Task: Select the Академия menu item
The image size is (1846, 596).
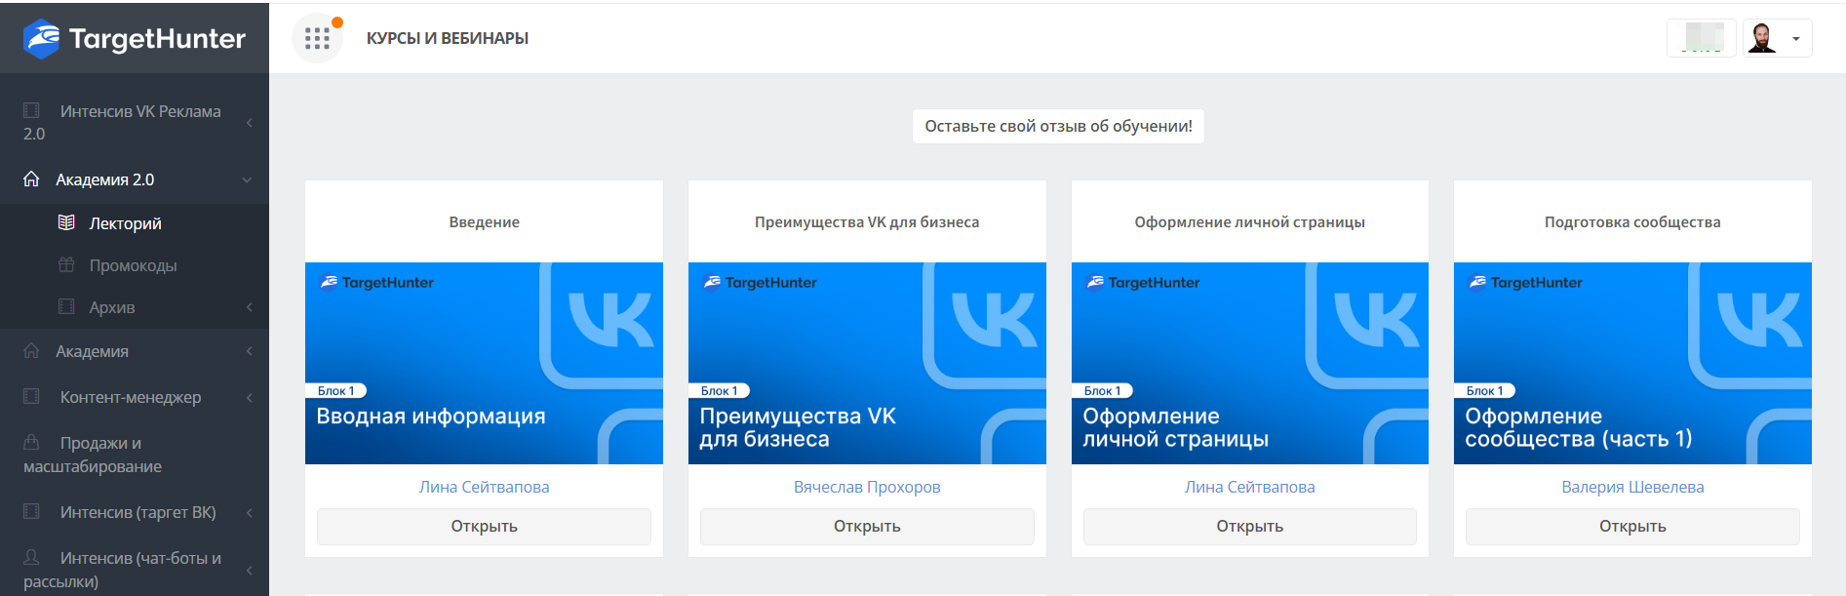Action: (135, 351)
